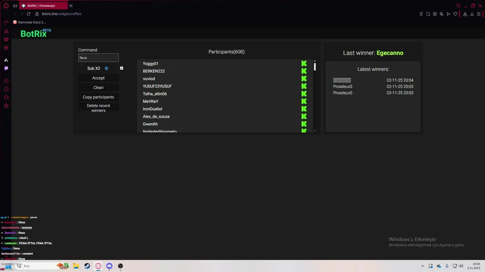Open the Opera GX main menu
This screenshot has width=485, height=272.
[x=6, y=6]
